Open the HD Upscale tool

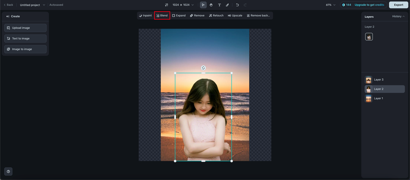point(235,15)
